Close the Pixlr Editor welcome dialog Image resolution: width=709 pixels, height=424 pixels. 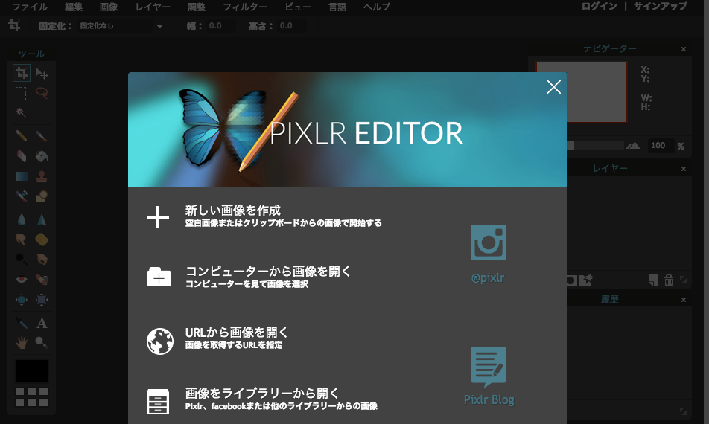[x=553, y=87]
